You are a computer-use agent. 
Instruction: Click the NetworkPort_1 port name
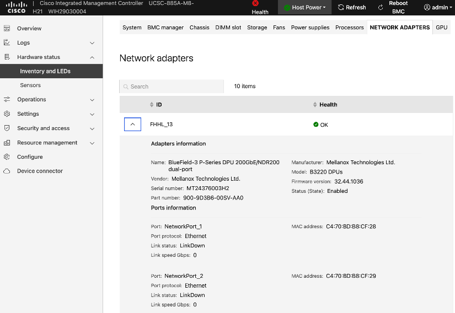pyautogui.click(x=183, y=226)
